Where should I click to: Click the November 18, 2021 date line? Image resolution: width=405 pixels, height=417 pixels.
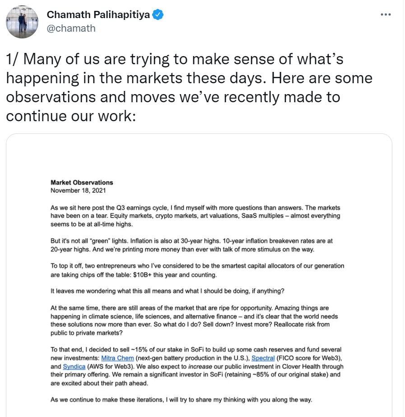tap(78, 190)
